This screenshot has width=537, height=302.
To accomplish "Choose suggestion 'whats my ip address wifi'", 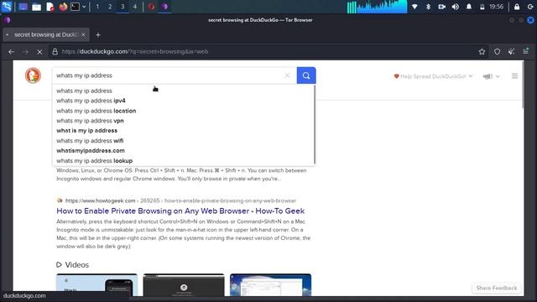I will point(183,141).
